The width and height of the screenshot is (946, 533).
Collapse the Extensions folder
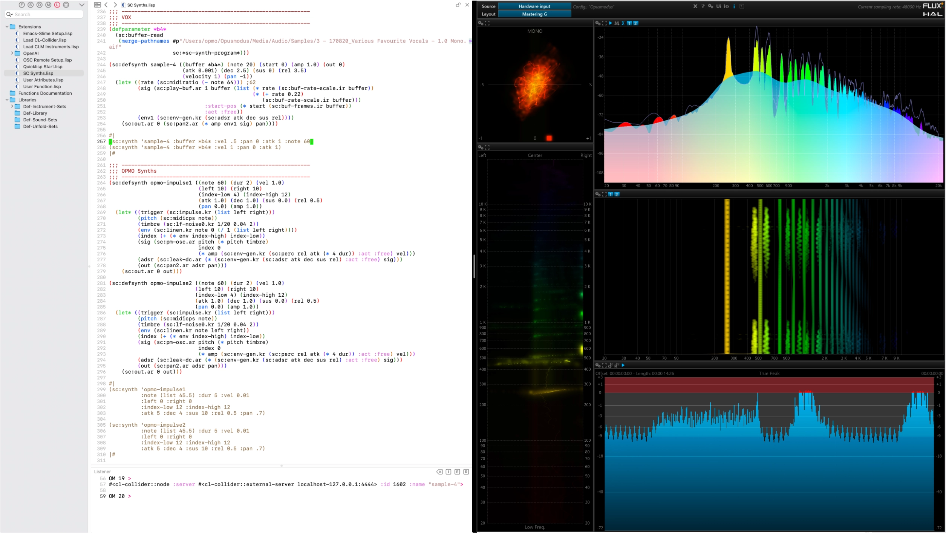click(7, 27)
